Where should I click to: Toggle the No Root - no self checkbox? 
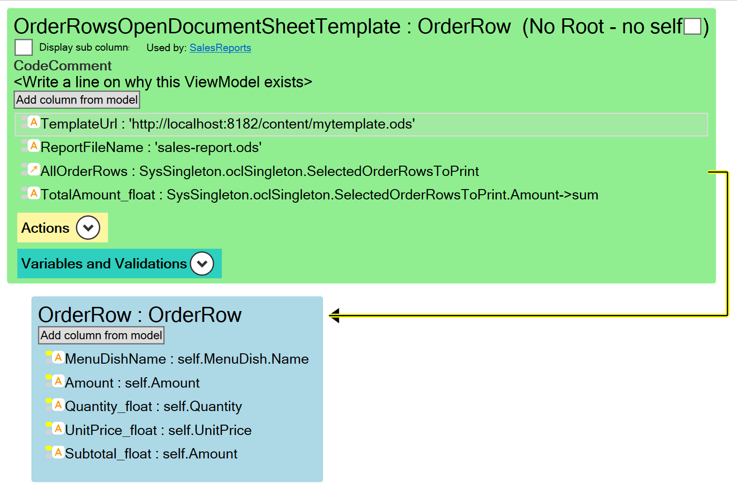[692, 27]
